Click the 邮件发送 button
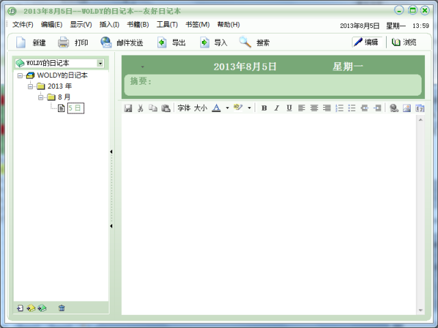Viewport: 438px width, 328px height. (x=122, y=42)
